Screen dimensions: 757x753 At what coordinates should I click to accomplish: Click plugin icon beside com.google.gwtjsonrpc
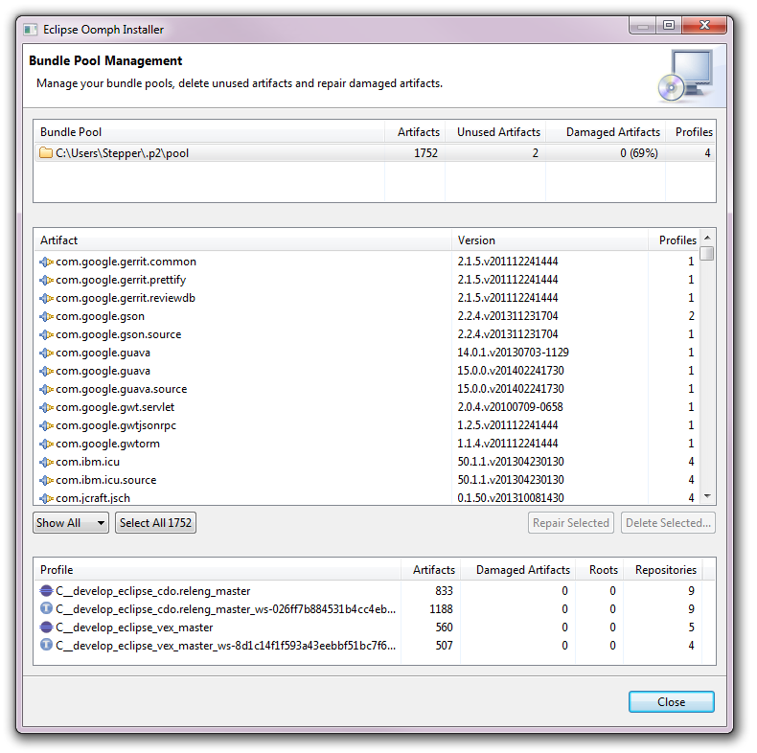pyautogui.click(x=46, y=425)
